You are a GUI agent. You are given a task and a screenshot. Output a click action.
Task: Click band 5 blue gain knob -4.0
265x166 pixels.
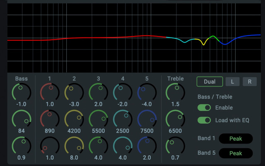pyautogui.click(x=147, y=92)
